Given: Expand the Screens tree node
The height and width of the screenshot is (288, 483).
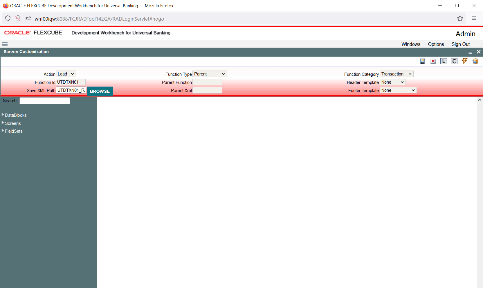Looking at the screenshot, I should pyautogui.click(x=3, y=123).
